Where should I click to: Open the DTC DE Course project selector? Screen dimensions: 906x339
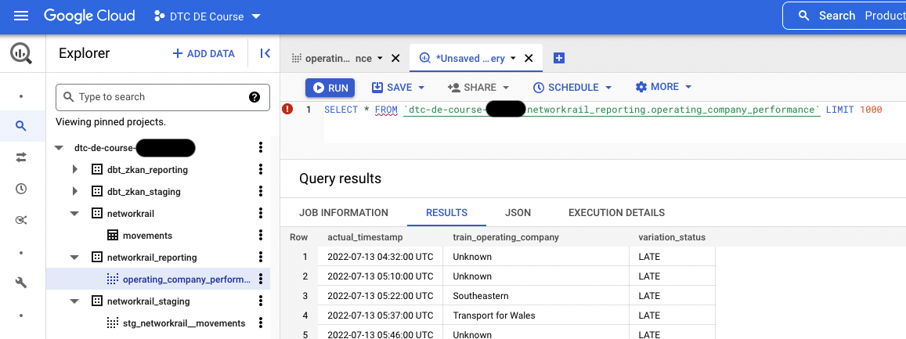207,16
